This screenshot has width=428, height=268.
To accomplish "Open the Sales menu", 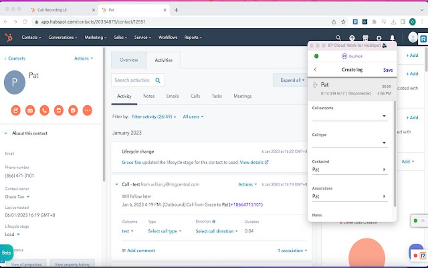I will [x=120, y=37].
